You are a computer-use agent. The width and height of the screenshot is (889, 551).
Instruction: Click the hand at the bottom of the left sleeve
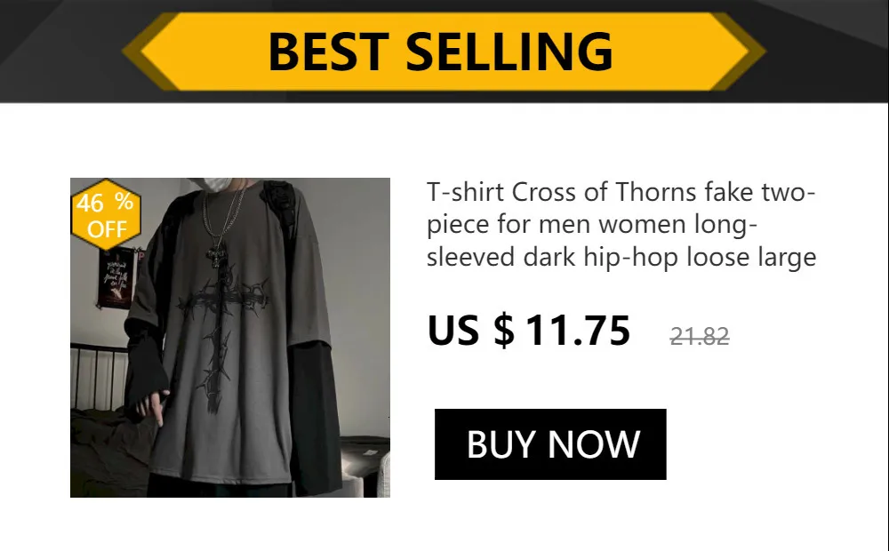154,406
